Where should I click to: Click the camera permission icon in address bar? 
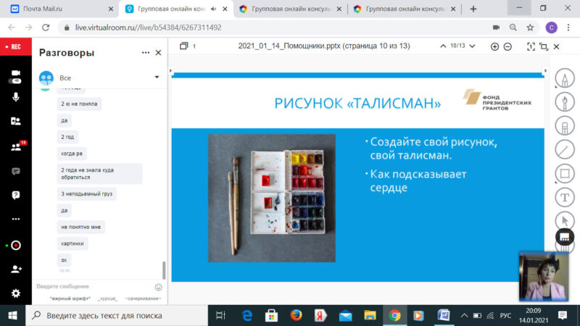tap(496, 28)
